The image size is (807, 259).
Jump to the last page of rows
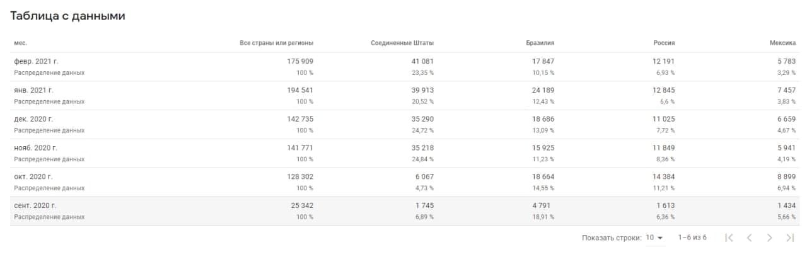click(x=789, y=238)
